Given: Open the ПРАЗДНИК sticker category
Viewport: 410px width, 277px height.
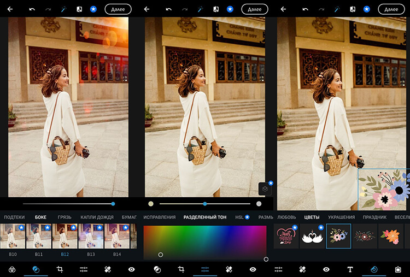Looking at the screenshot, I should point(374,217).
